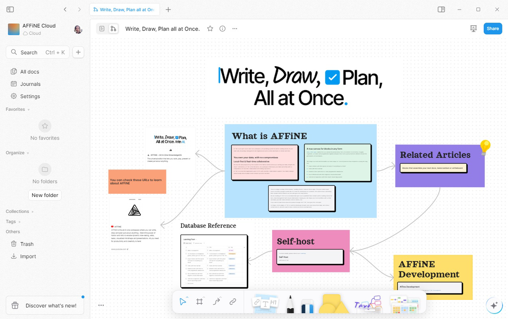Go forward with the right arrow
508x319 pixels.
(79, 10)
